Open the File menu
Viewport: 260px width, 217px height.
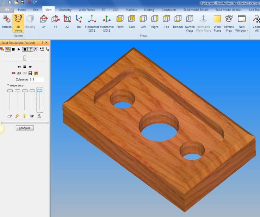(7, 9)
